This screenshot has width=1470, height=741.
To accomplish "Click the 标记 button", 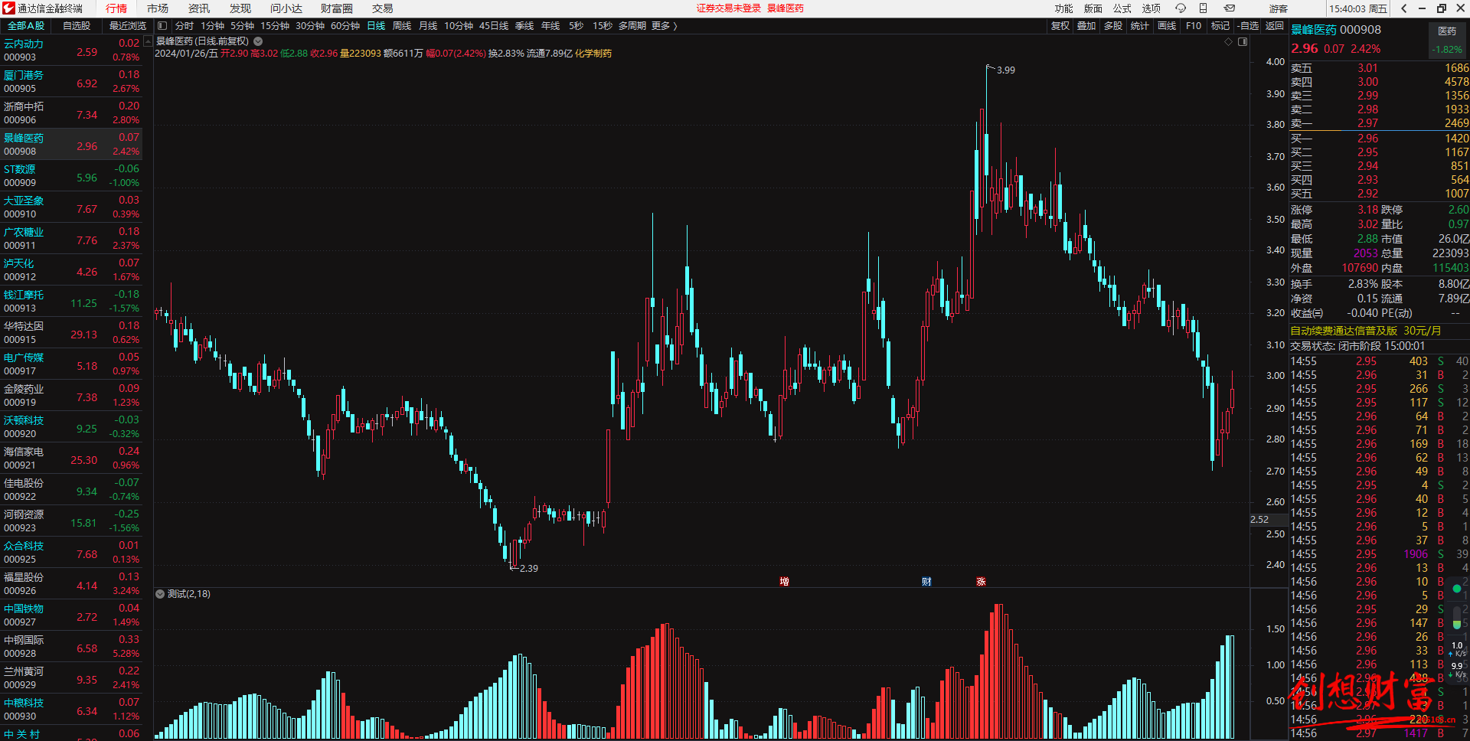I will [1220, 26].
